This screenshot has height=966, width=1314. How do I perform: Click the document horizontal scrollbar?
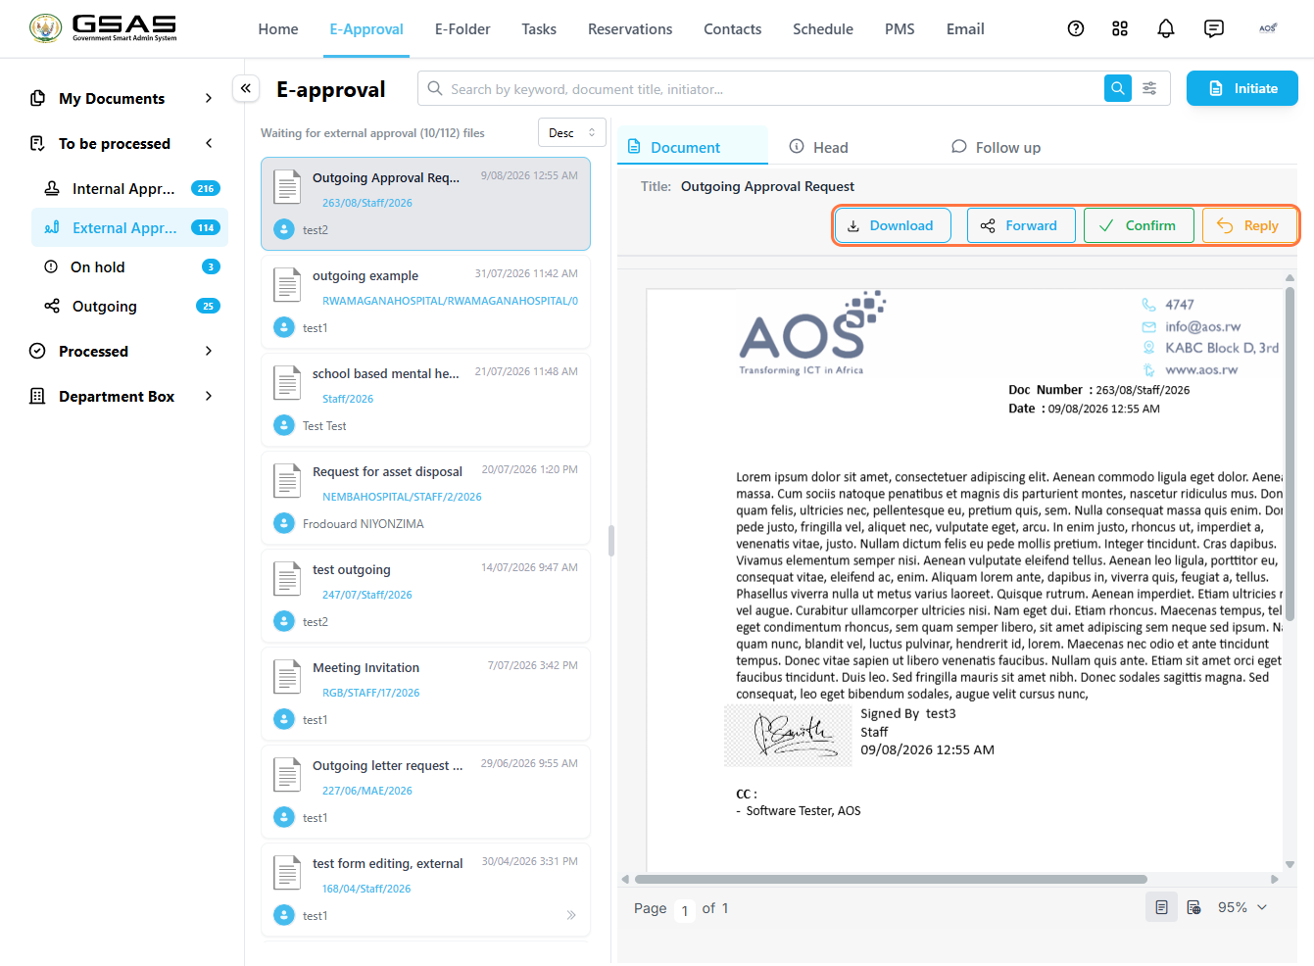tap(891, 879)
